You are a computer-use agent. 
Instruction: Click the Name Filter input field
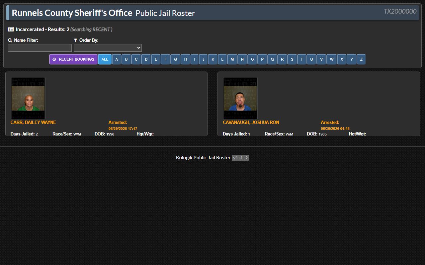40,48
